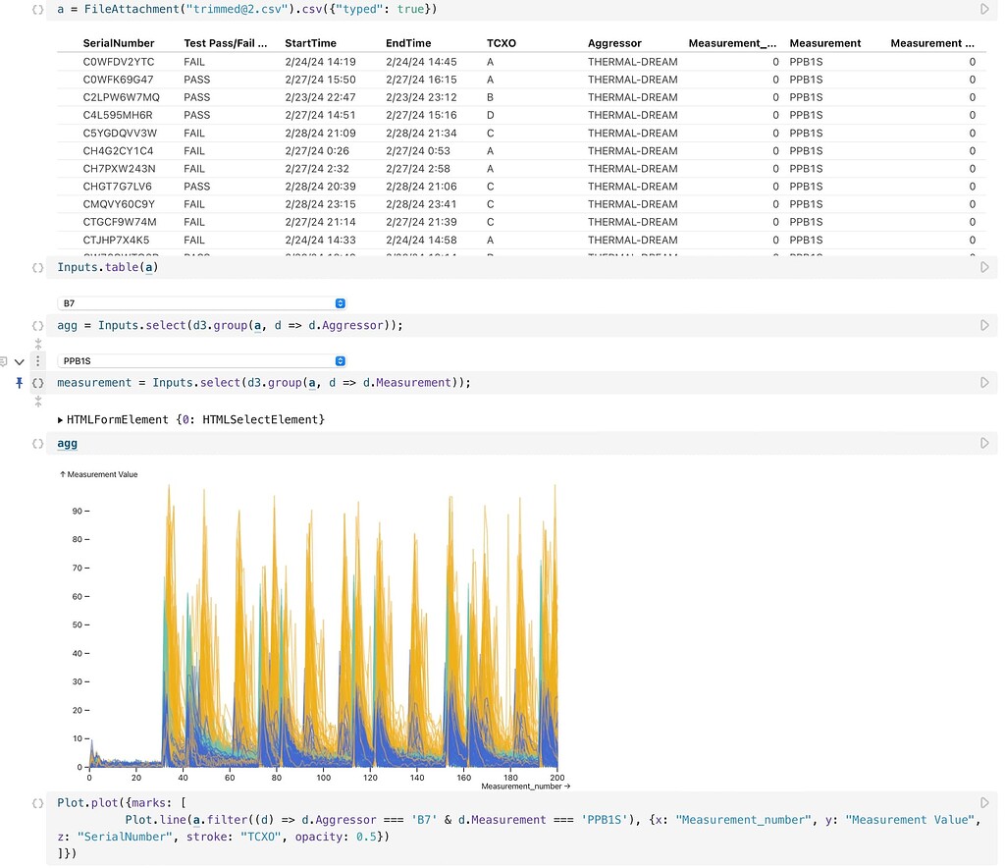1005x868 pixels.
Task: Sort table by SerialNumber column header
Action: coord(119,43)
